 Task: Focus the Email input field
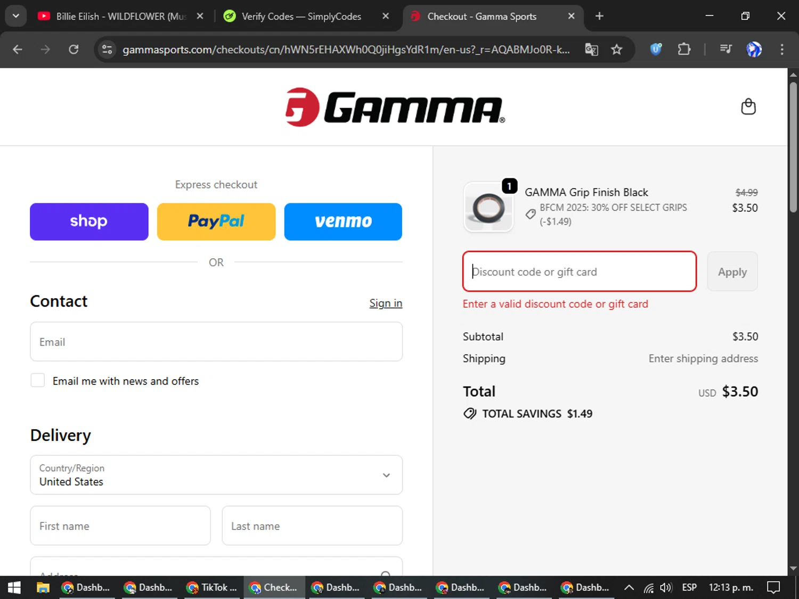[216, 342]
